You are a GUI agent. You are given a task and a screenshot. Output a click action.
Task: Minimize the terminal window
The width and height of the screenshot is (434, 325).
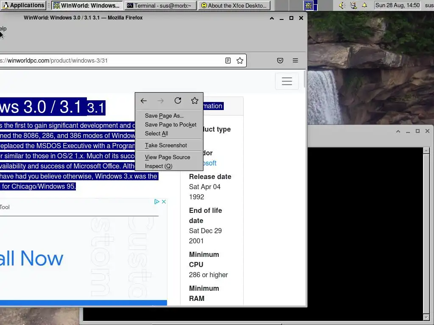point(408,131)
